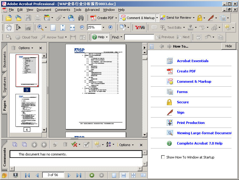This screenshot has width=239, height=180.
Task: Switch to Continuous-Facing layout
Action: (133, 175)
